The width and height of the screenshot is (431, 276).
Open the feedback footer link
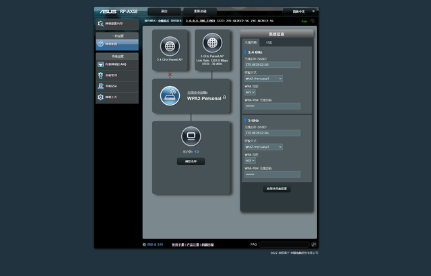(x=207, y=244)
